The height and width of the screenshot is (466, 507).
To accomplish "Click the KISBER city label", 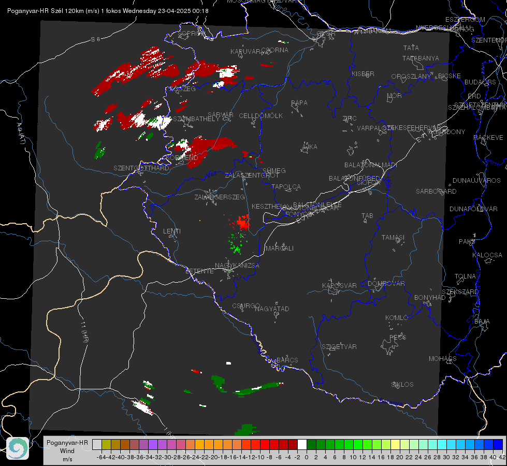I will click(363, 74).
